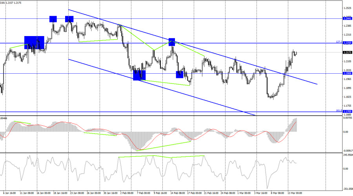
Task: Click the 21 Feb 16:00 date label
Action: (x=211, y=193)
